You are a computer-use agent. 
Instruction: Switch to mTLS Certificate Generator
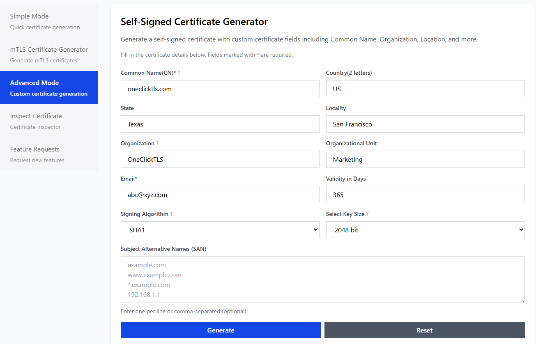click(49, 55)
